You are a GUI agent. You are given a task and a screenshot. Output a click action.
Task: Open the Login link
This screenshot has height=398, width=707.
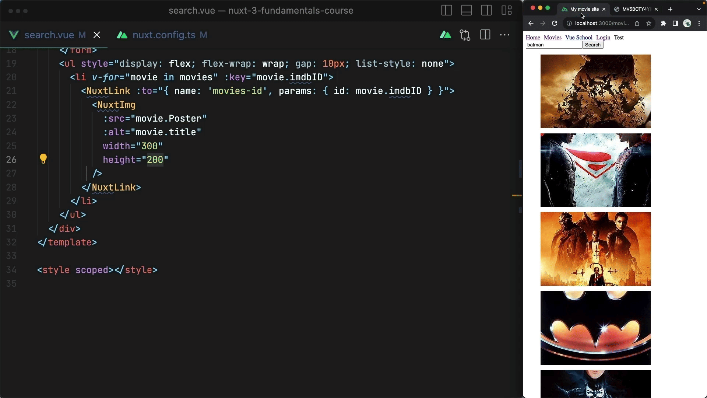point(603,38)
